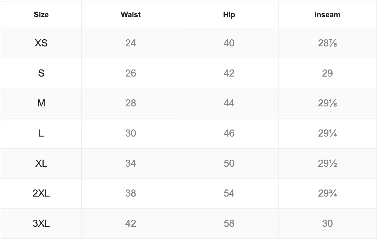Click waist value 42 for 3XL
Image resolution: width=377 pixels, height=240 pixels.
(x=131, y=223)
